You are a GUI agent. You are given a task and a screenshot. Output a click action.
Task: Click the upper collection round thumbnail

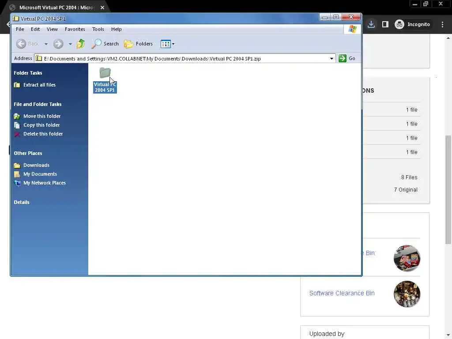[x=407, y=258]
